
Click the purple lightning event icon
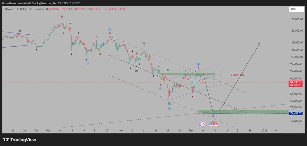[202, 125]
